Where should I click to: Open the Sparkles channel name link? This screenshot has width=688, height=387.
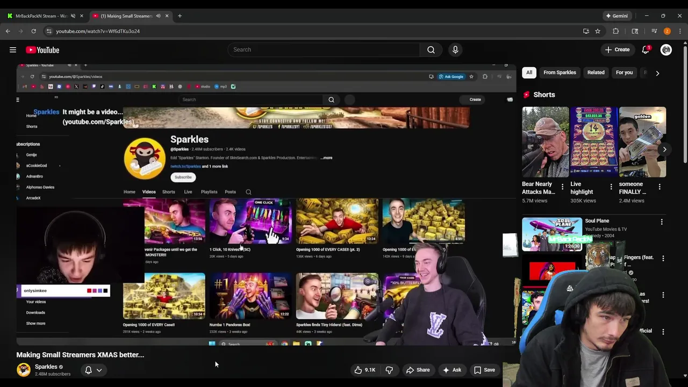[46, 367]
